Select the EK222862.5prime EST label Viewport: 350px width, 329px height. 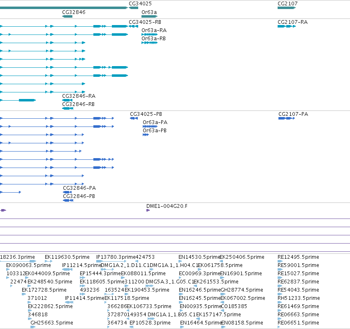[x=51, y=307]
